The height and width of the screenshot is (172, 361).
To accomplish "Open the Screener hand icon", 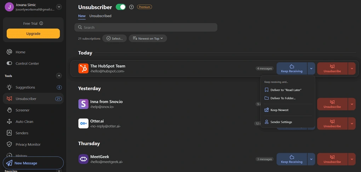I will tap(9, 110).
